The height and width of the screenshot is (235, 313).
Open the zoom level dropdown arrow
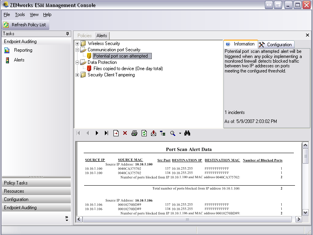coord(180,133)
